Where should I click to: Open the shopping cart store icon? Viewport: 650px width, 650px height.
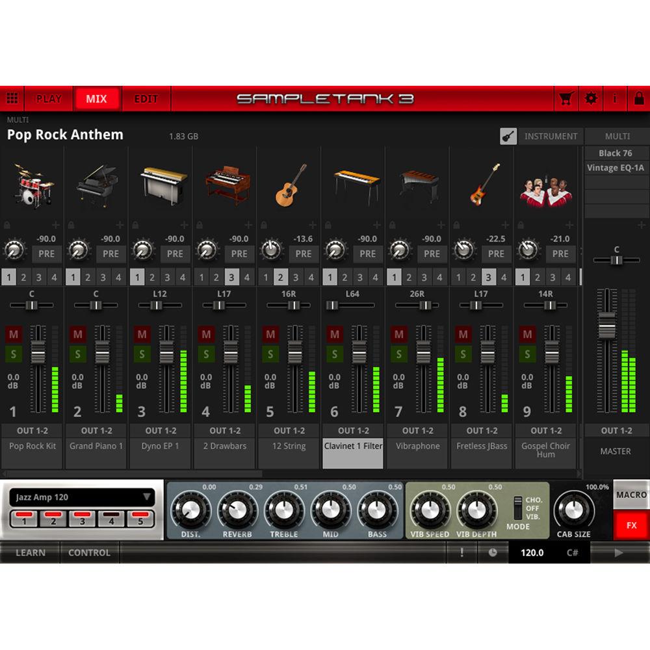point(565,98)
